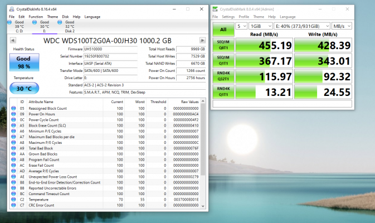The image size is (375, 223).
Task: Click status orb beside Erase Fail Count
Action: pos(13,166)
